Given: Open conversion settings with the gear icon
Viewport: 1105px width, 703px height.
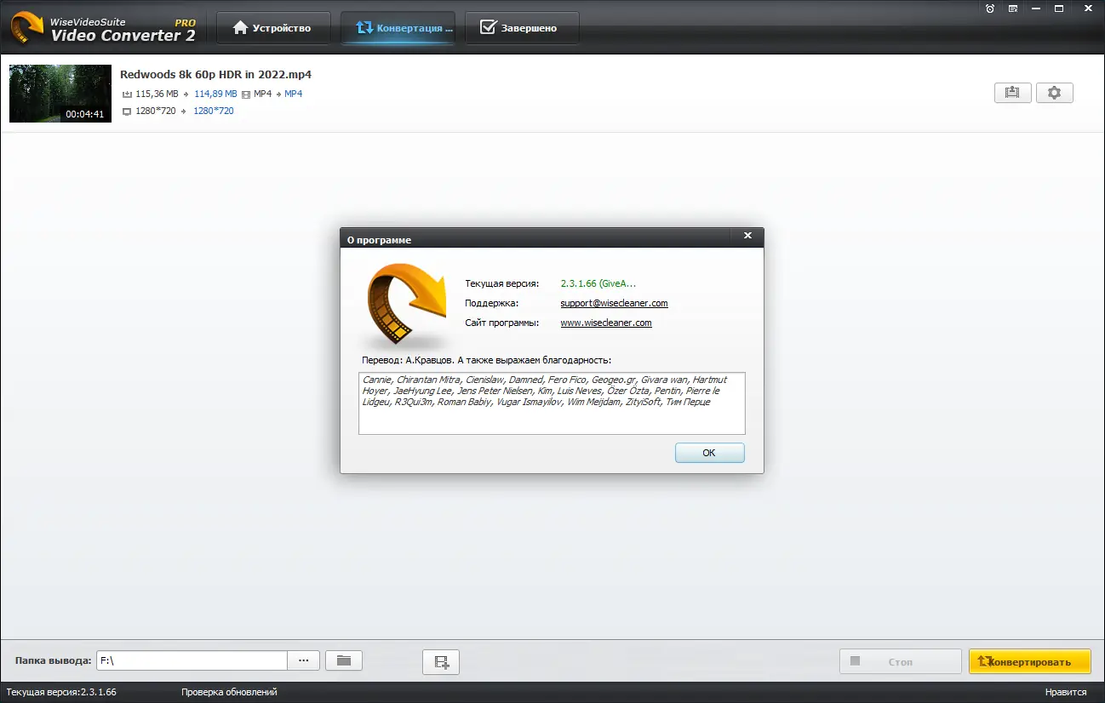Looking at the screenshot, I should (x=1055, y=93).
